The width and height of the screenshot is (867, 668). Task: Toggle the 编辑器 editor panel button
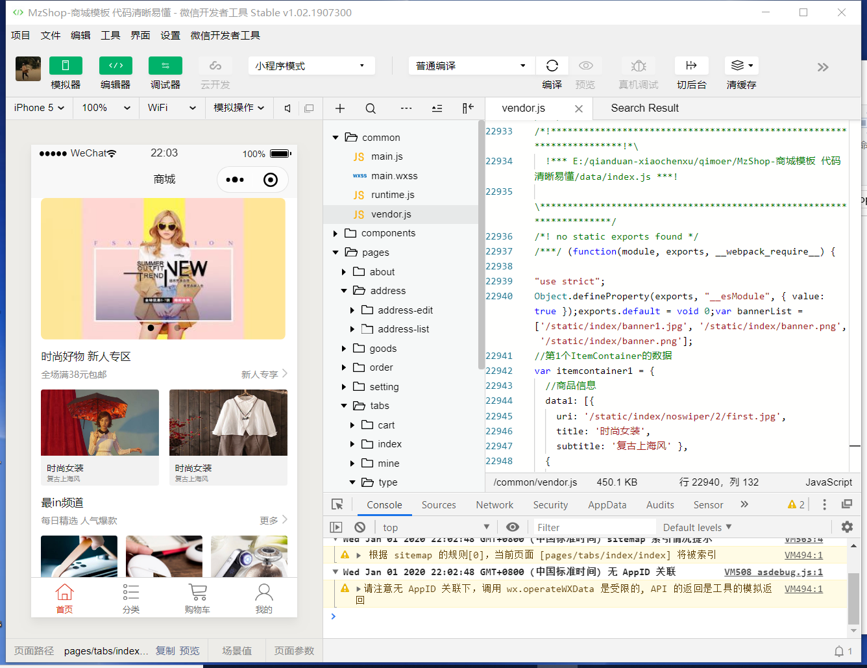pos(116,66)
